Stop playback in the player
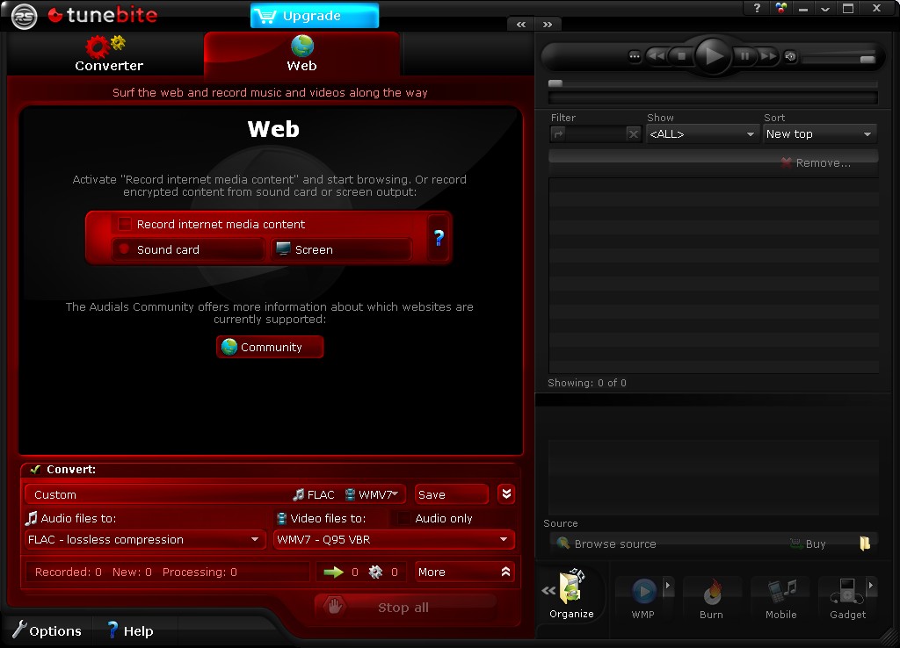 (681, 56)
